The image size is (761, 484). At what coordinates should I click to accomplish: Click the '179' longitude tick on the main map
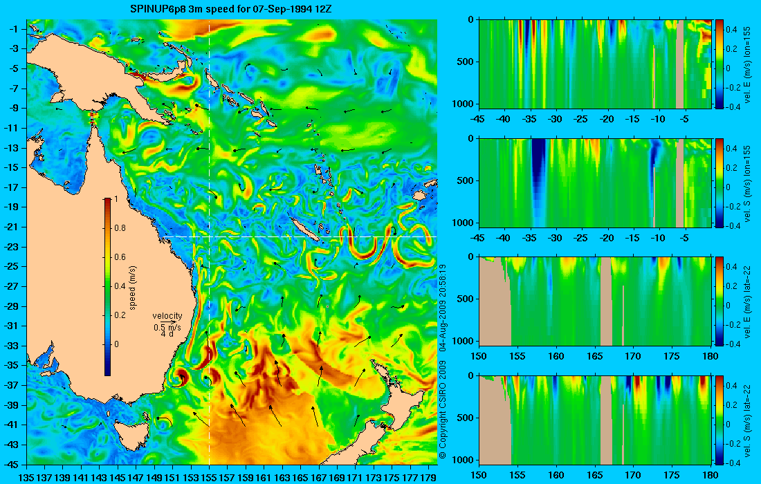point(428,478)
